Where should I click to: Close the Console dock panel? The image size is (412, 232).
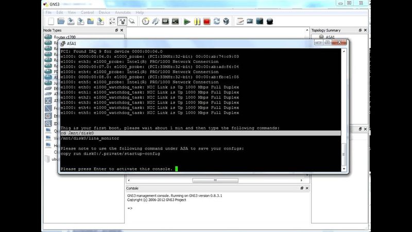coord(307,188)
